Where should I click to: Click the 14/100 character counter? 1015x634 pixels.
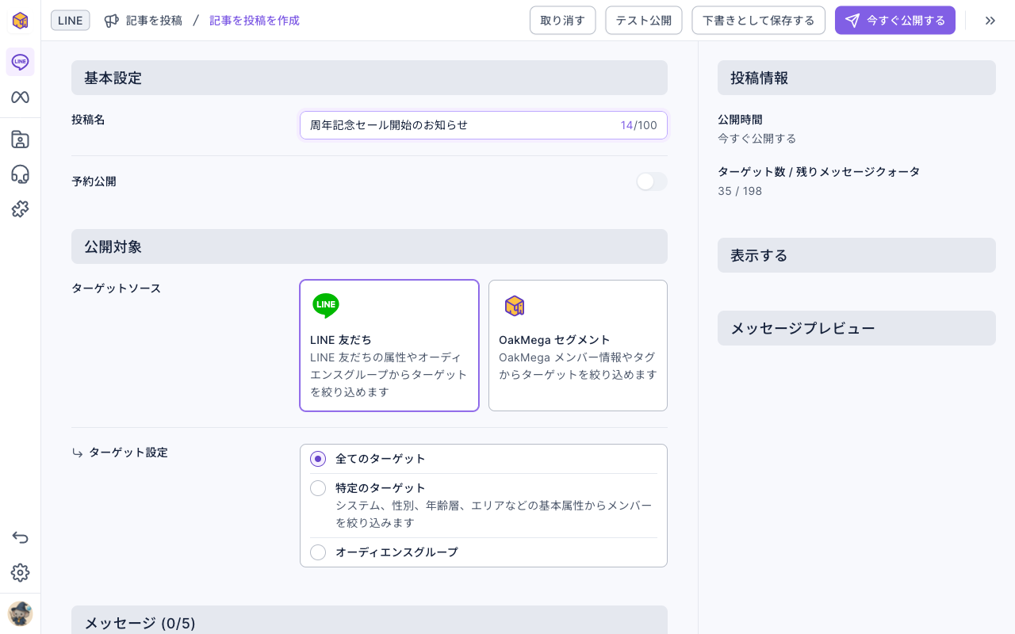pyautogui.click(x=638, y=125)
